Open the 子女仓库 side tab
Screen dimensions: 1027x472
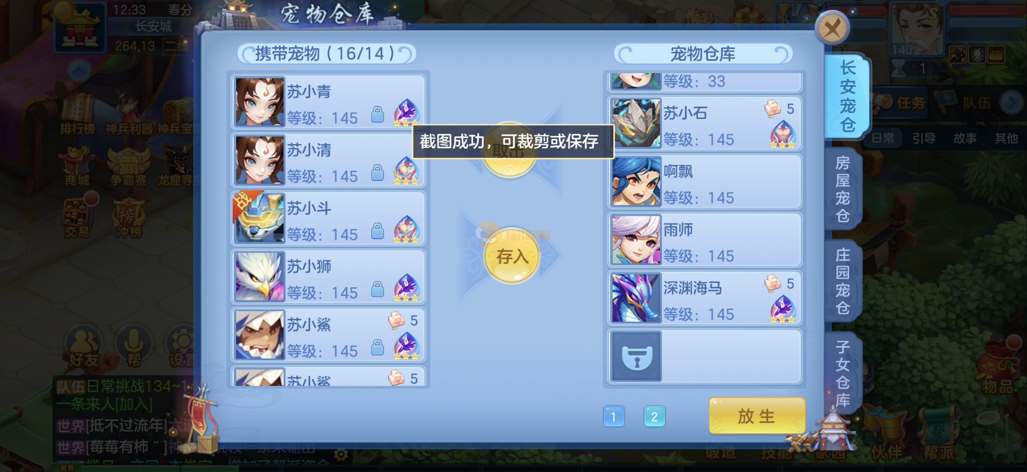coord(843,374)
